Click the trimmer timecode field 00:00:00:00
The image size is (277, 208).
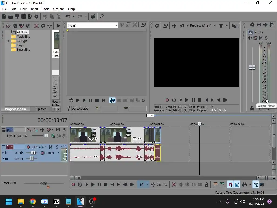(x=80, y=109)
